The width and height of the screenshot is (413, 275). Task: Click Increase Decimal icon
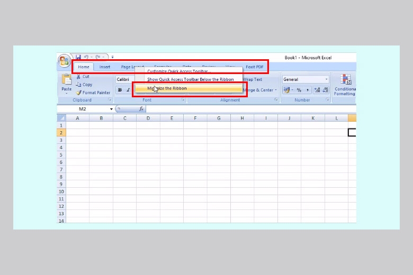click(317, 90)
